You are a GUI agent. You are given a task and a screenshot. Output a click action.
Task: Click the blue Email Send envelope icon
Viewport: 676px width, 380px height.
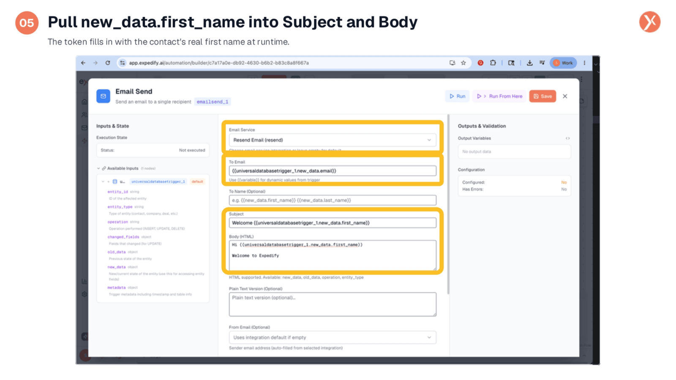point(103,96)
